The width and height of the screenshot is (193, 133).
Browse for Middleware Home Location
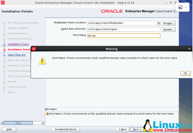coord(169,23)
